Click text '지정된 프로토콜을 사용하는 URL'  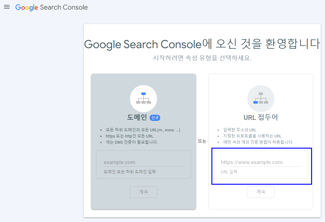pos(252,136)
